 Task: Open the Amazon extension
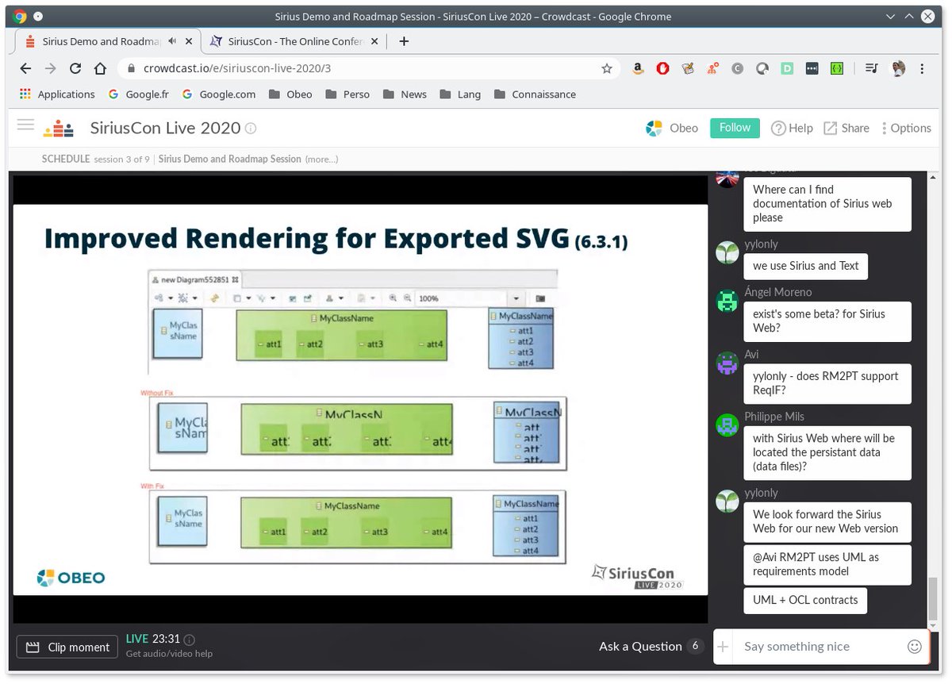(638, 68)
